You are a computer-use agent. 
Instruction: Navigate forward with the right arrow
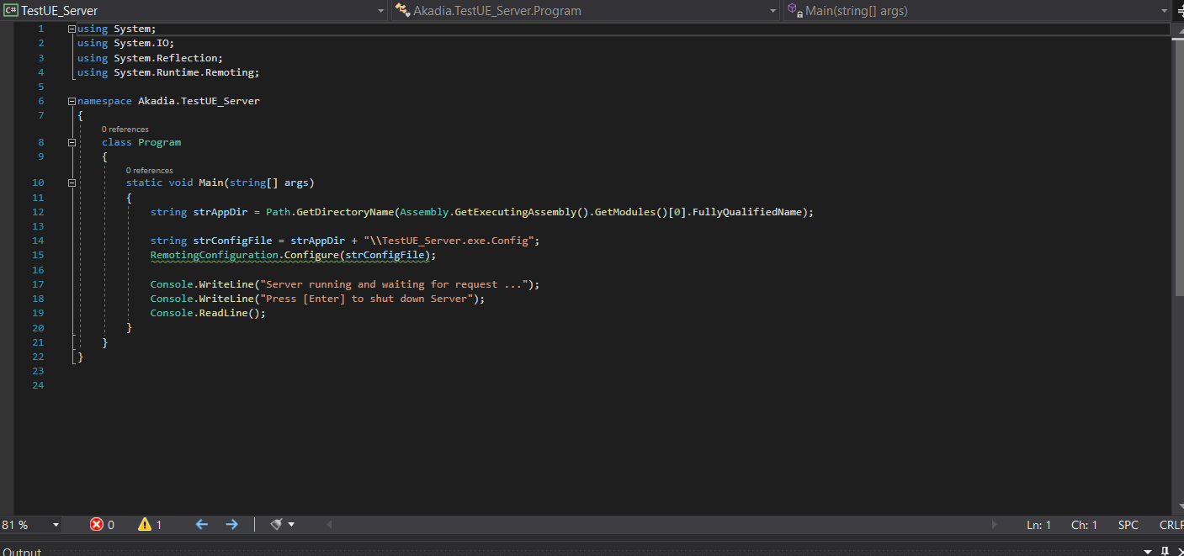[x=231, y=524]
